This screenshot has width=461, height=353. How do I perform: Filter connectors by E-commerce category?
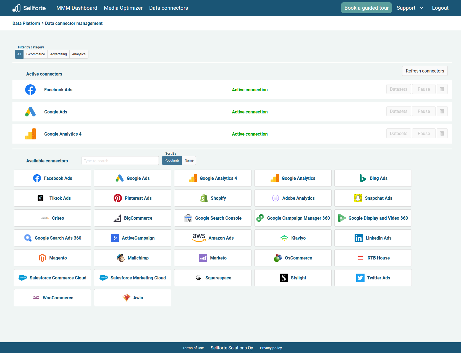35,54
